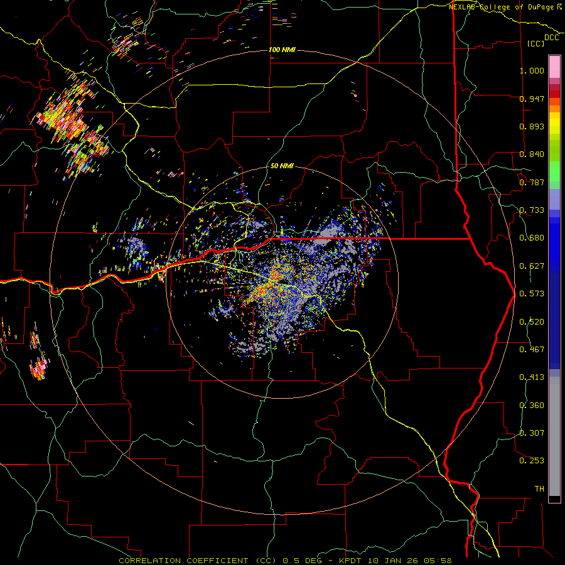Pick the bright green color bar segment
Screen dimensions: 565x565
tap(554, 171)
